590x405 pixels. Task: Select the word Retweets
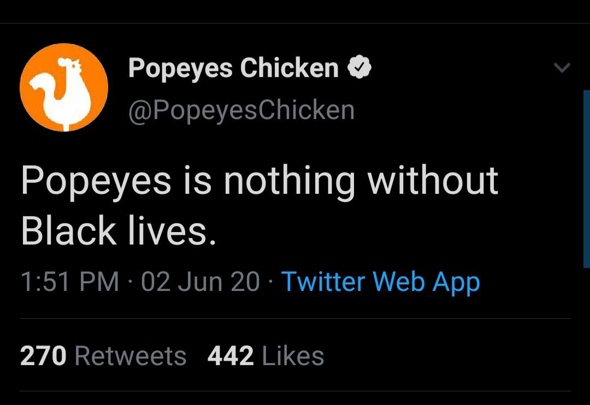tap(130, 356)
